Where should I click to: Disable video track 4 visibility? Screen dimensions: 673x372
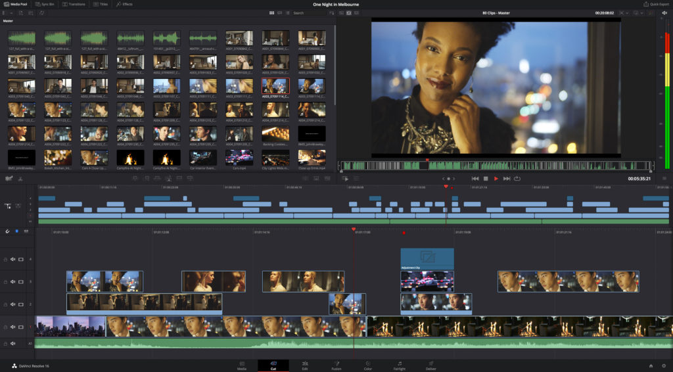point(20,260)
